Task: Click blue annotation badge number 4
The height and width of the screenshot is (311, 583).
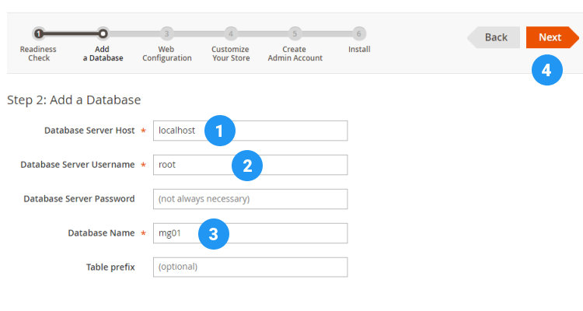Action: (x=546, y=70)
